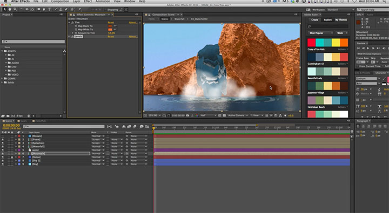Click the draft 3D icon in timeline

click(117, 127)
